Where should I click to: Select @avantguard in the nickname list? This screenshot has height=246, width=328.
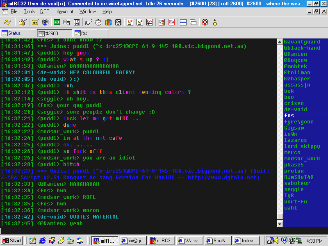click(302, 42)
